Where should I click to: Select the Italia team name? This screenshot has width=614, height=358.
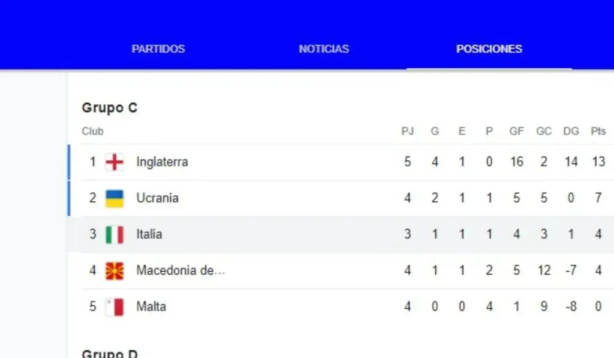coord(149,234)
